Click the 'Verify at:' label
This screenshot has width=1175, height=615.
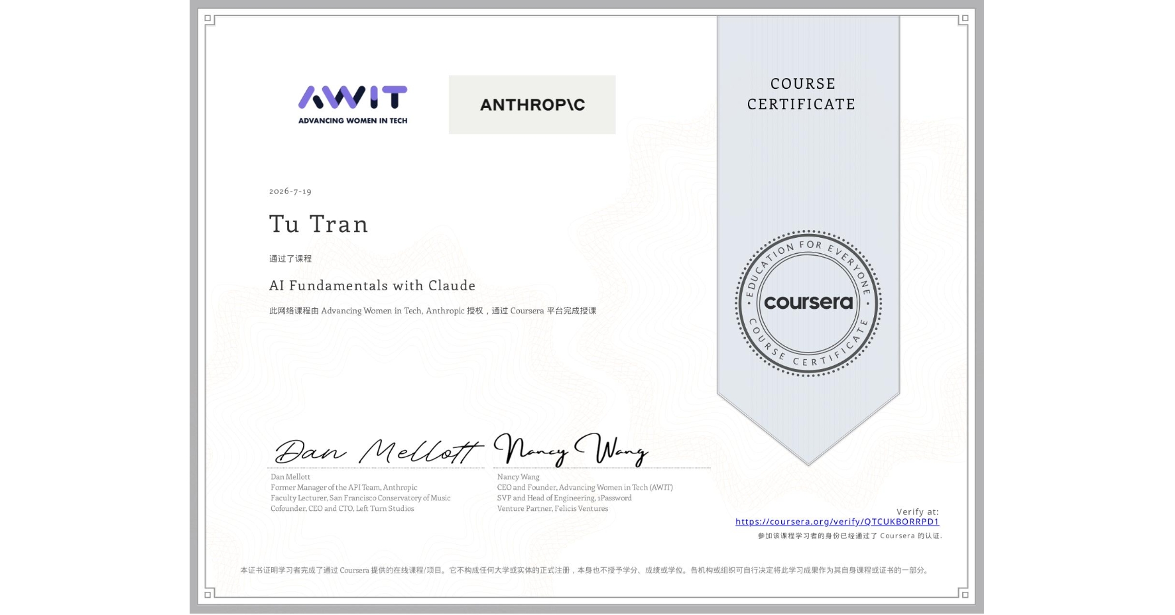pyautogui.click(x=918, y=512)
